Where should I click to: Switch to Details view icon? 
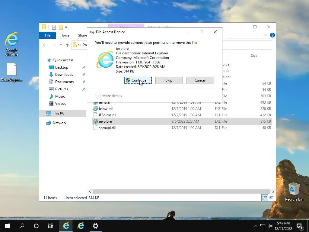coord(265,198)
